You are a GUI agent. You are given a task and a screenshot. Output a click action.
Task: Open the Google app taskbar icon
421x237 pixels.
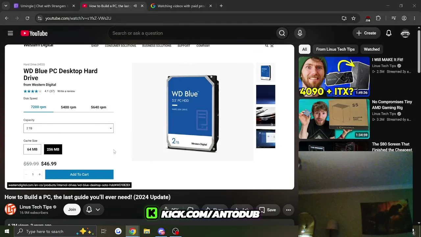pyautogui.click(x=118, y=231)
